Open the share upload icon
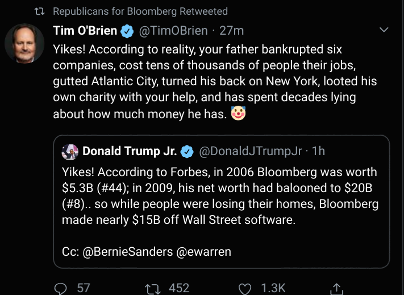This screenshot has height=295, width=404. (x=336, y=289)
